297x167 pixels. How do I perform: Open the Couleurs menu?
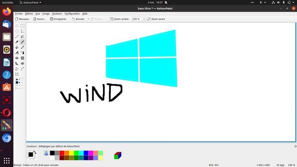tap(57, 13)
